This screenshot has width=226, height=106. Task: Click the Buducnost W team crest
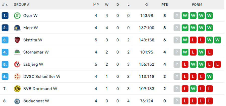pos(17,101)
